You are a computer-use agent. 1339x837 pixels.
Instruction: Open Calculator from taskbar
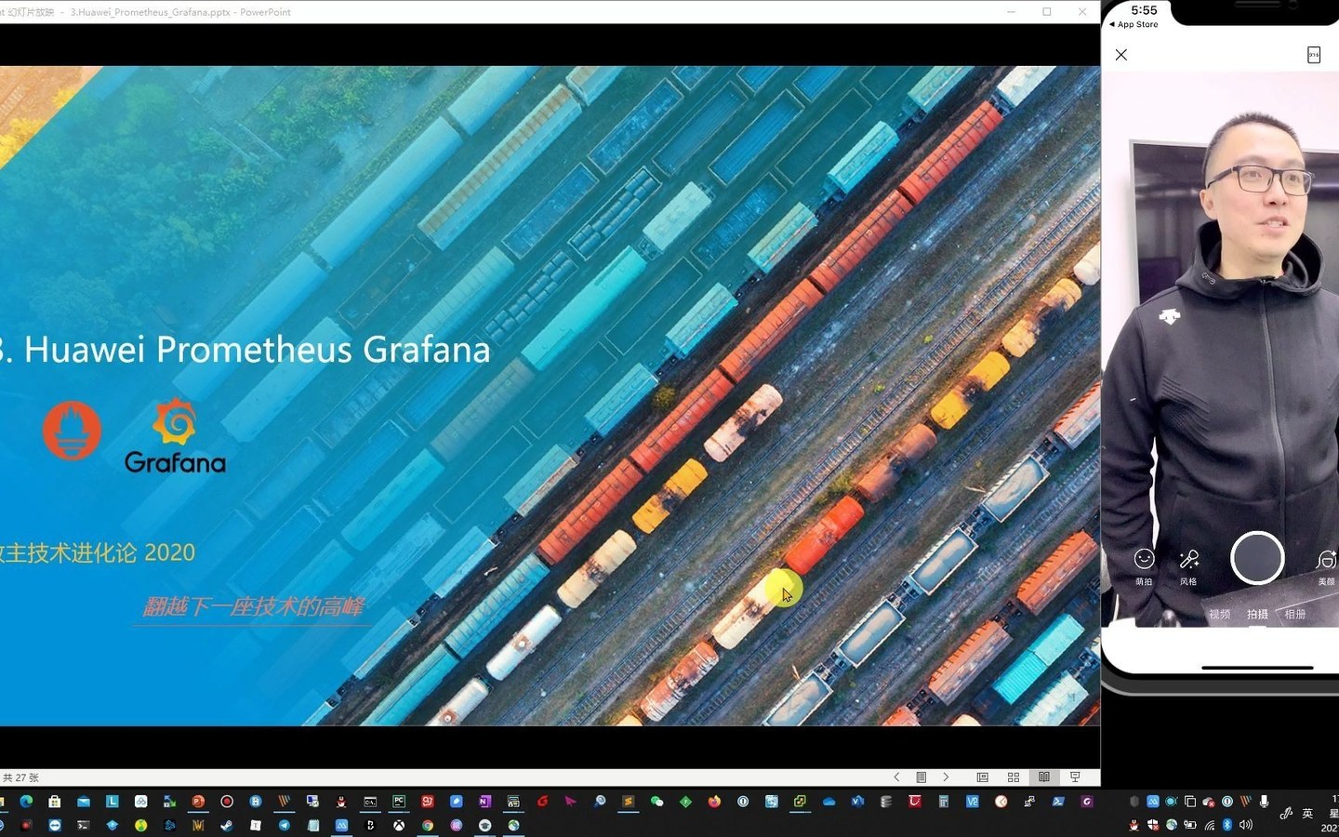(x=943, y=801)
